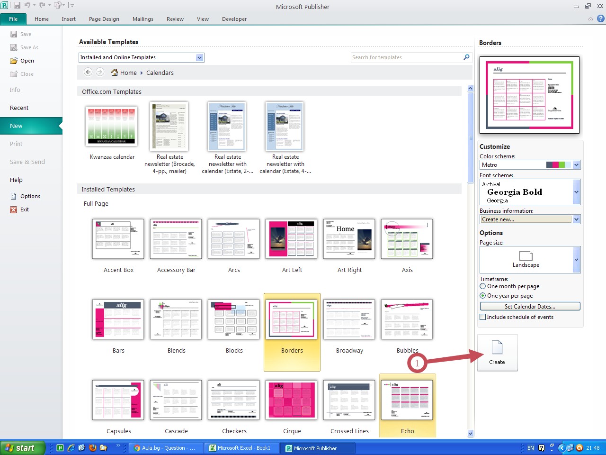
Task: Enable Include schedule of events checkbox
Action: (x=483, y=317)
